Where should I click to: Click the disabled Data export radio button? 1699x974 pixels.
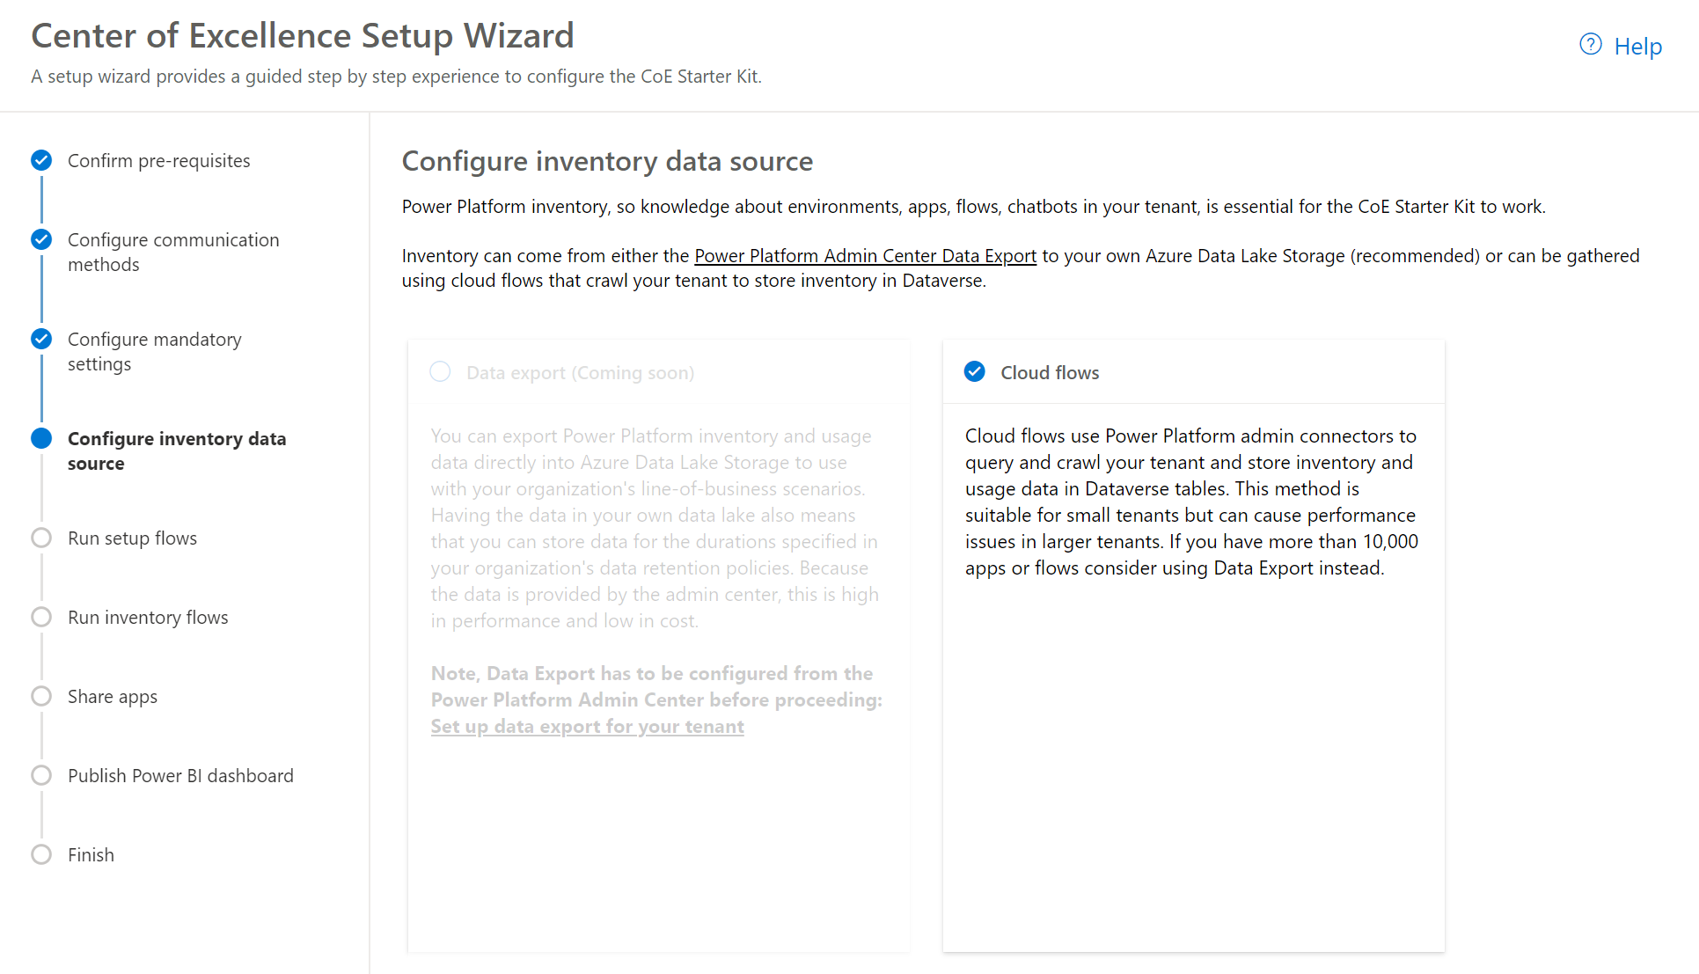[x=440, y=371]
